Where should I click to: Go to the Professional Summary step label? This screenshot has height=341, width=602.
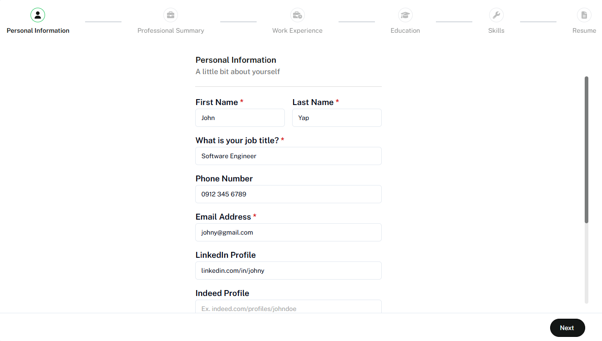pos(171,30)
